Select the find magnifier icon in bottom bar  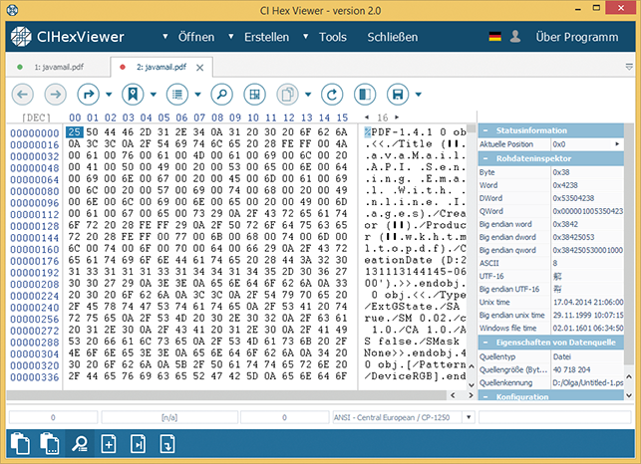coord(79,443)
